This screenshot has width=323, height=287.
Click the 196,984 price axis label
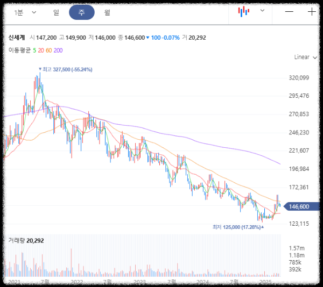click(x=299, y=169)
